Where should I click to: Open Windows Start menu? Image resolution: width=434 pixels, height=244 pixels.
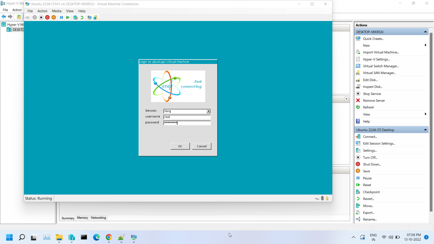click(x=9, y=237)
